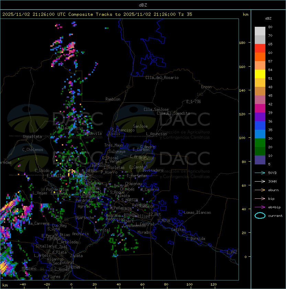Click the 'C_Chilenos' map label
Screen dimensions: 286x289
33,150
